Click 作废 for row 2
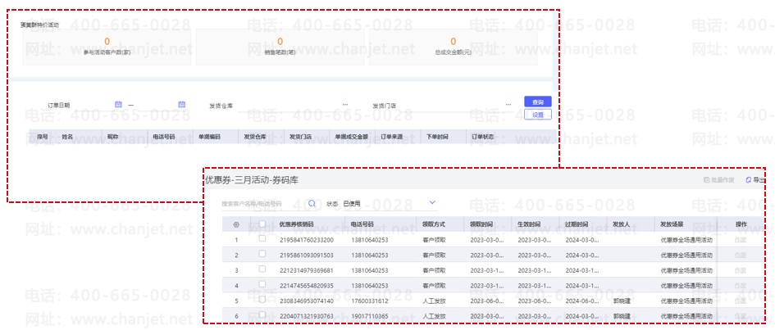The height and width of the screenshot is (330, 775). click(740, 255)
